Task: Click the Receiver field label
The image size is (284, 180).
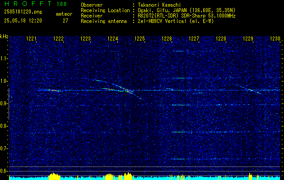Action: [92, 16]
